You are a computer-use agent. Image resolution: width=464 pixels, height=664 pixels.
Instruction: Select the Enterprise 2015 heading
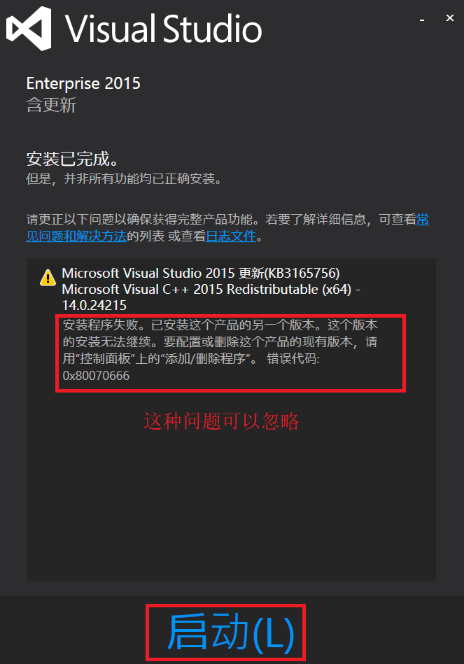[83, 83]
